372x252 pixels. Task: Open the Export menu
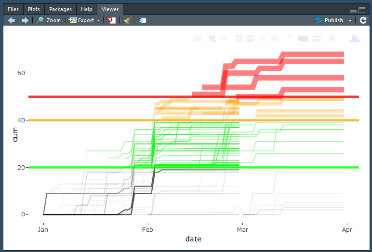pos(84,20)
